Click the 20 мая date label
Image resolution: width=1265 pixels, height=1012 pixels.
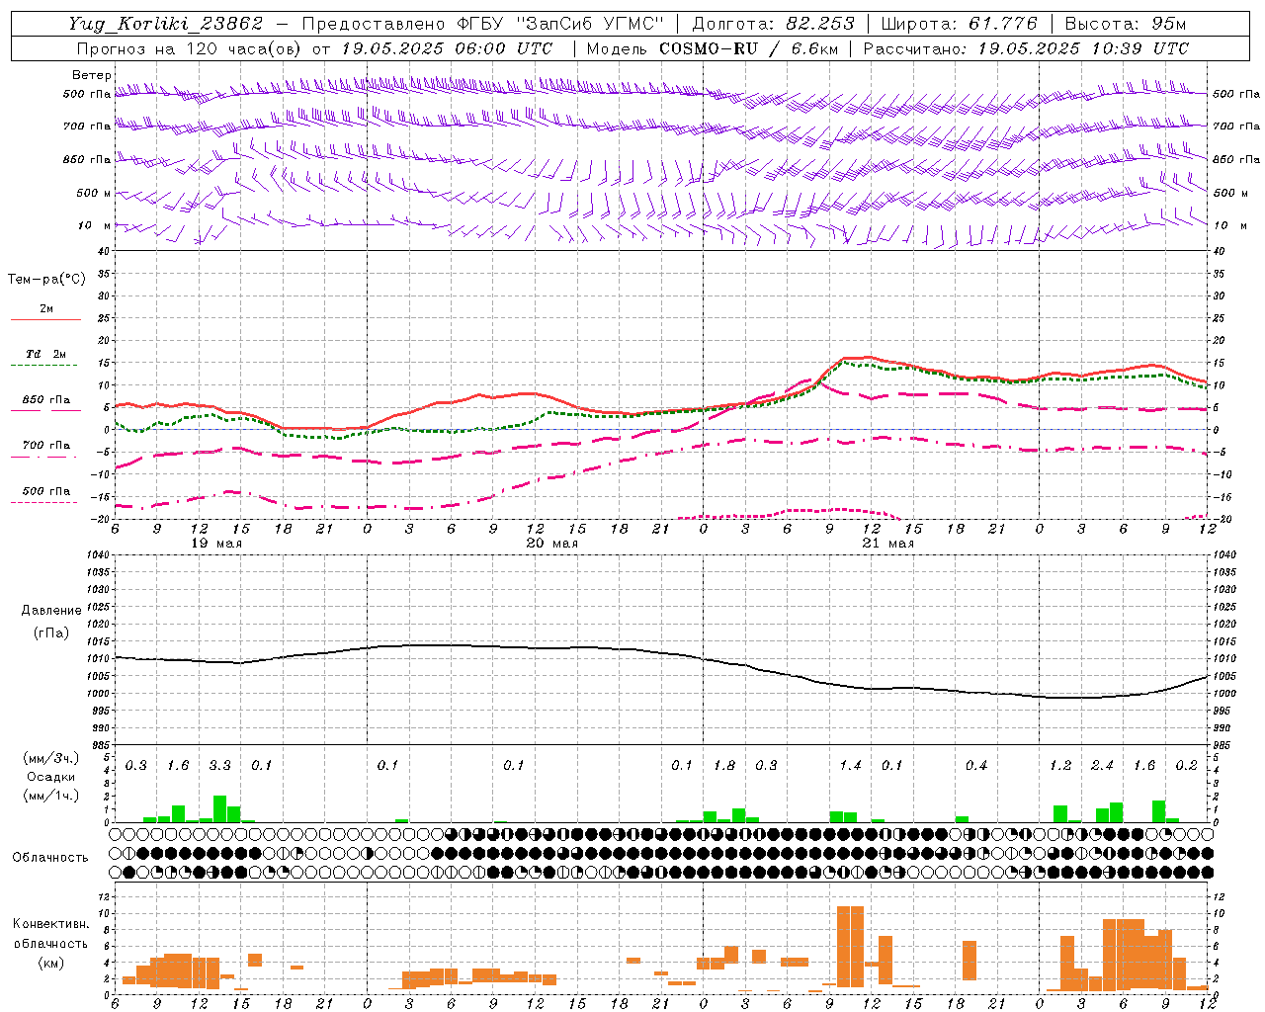pyautogui.click(x=552, y=544)
